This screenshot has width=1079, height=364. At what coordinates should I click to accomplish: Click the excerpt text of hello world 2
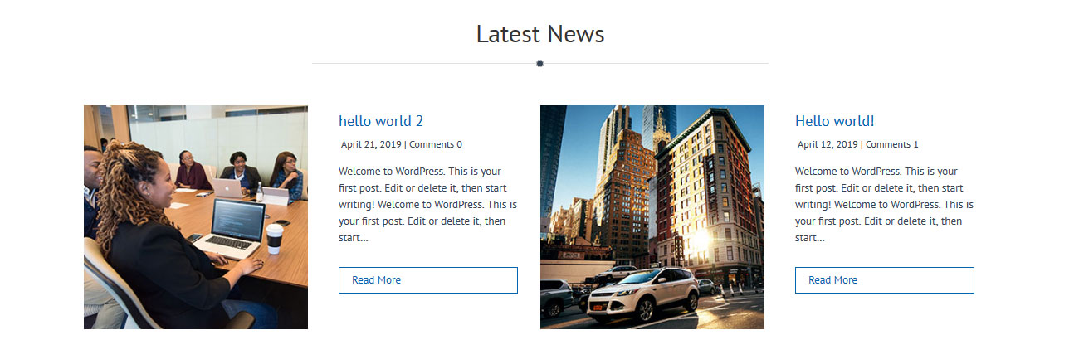(x=428, y=205)
